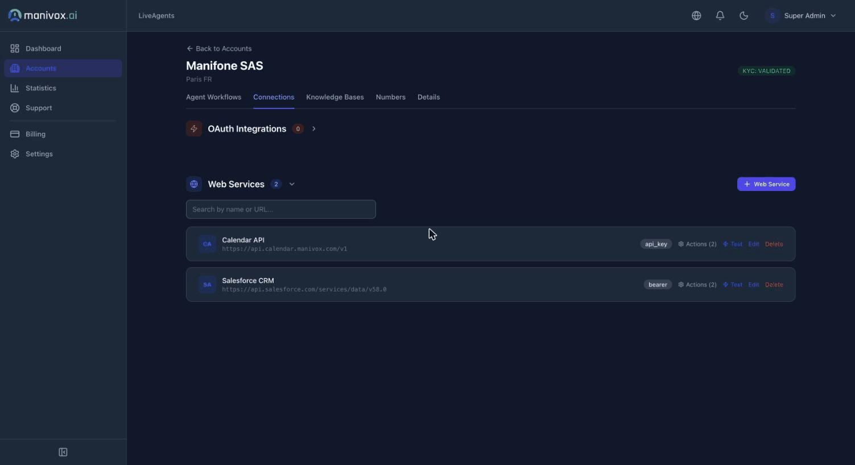Open the Numbers tab
Image resolution: width=855 pixels, height=465 pixels.
click(391, 97)
